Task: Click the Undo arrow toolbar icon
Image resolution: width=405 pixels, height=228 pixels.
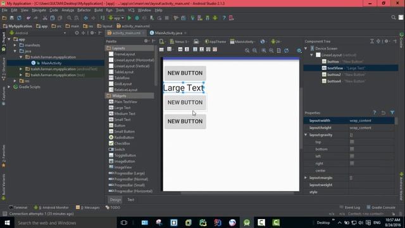Action: (x=28, y=18)
